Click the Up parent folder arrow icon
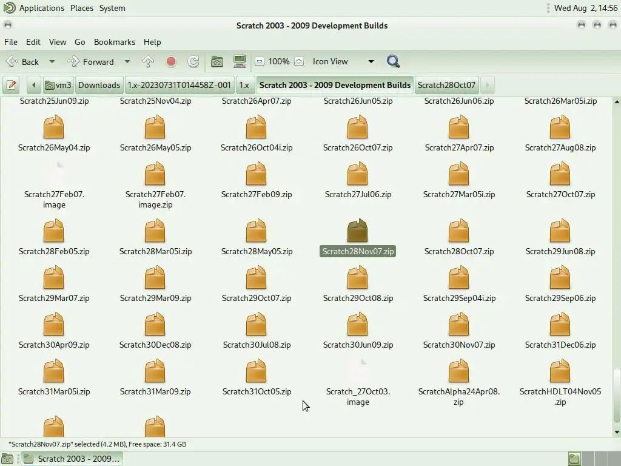621x466 pixels. pos(148,61)
